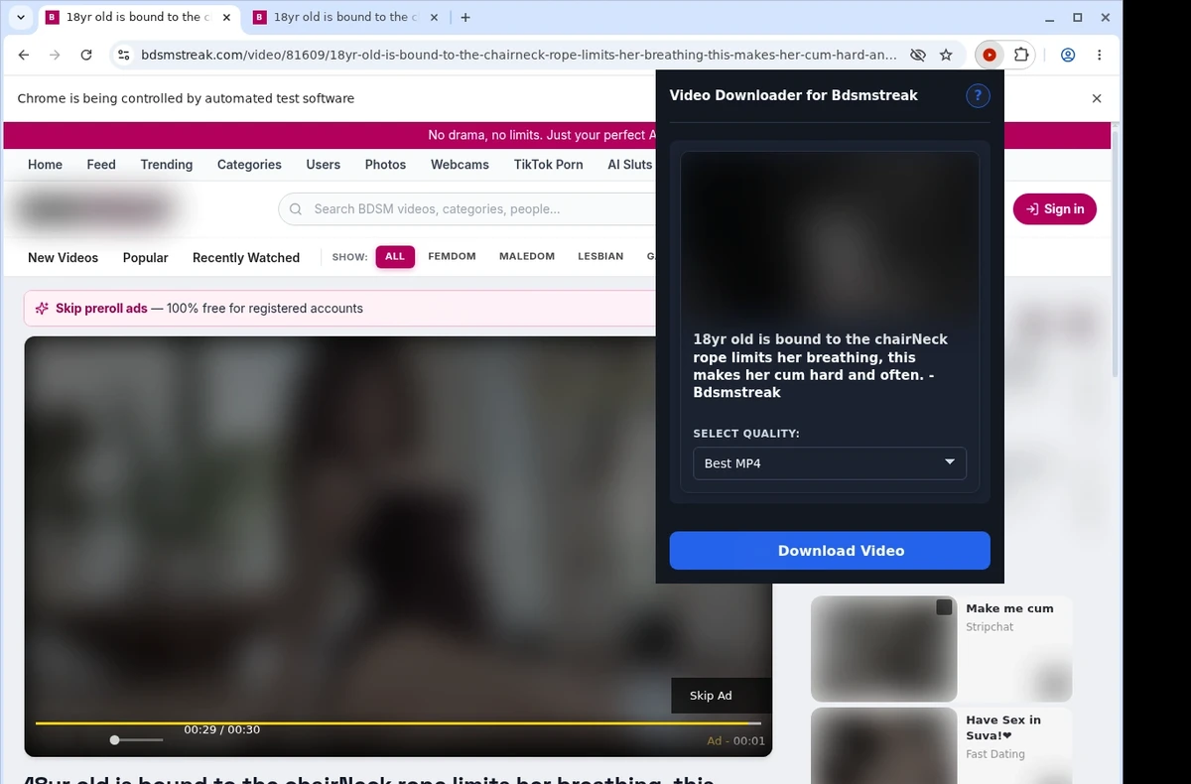Click the red video downloader extension icon

pyautogui.click(x=990, y=56)
